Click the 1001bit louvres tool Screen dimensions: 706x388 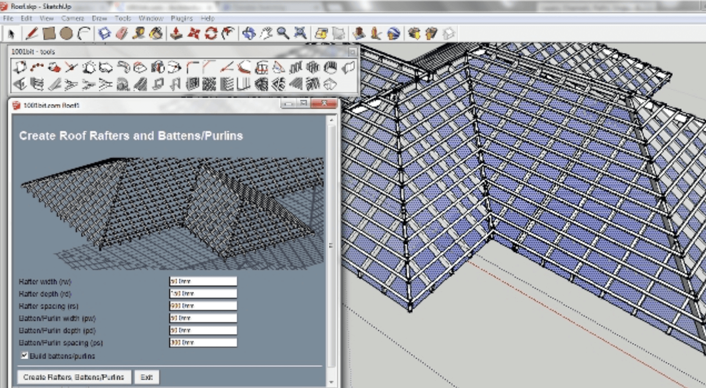227,84
